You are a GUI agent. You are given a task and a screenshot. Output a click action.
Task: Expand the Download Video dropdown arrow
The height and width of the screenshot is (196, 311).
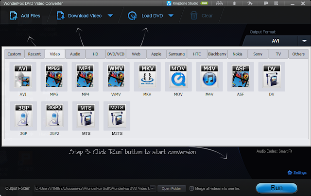tap(110, 16)
